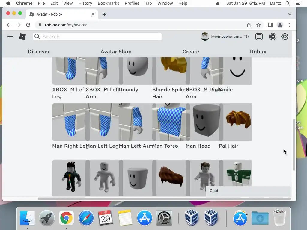Open Launchpad from the Dock
This screenshot has height=230, width=307.
(x=47, y=218)
